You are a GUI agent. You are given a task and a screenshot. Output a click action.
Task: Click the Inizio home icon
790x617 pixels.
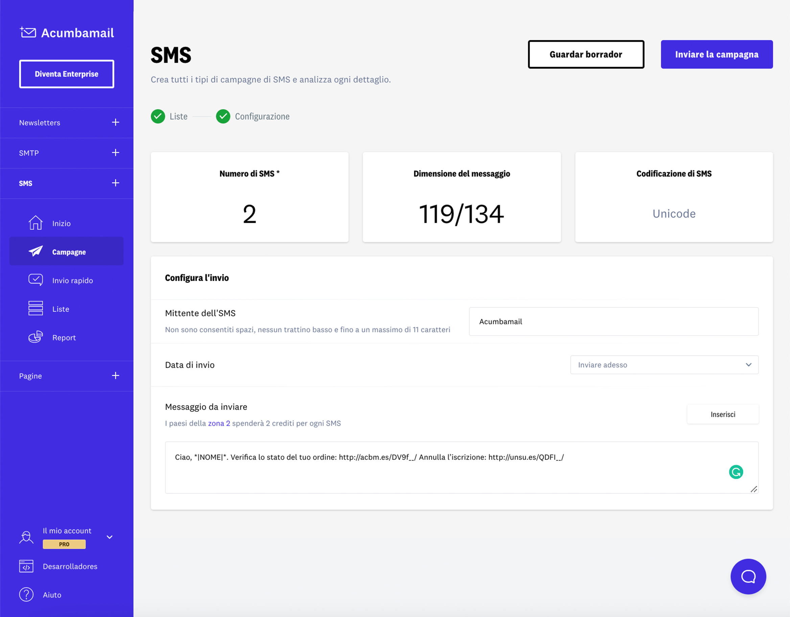(36, 223)
